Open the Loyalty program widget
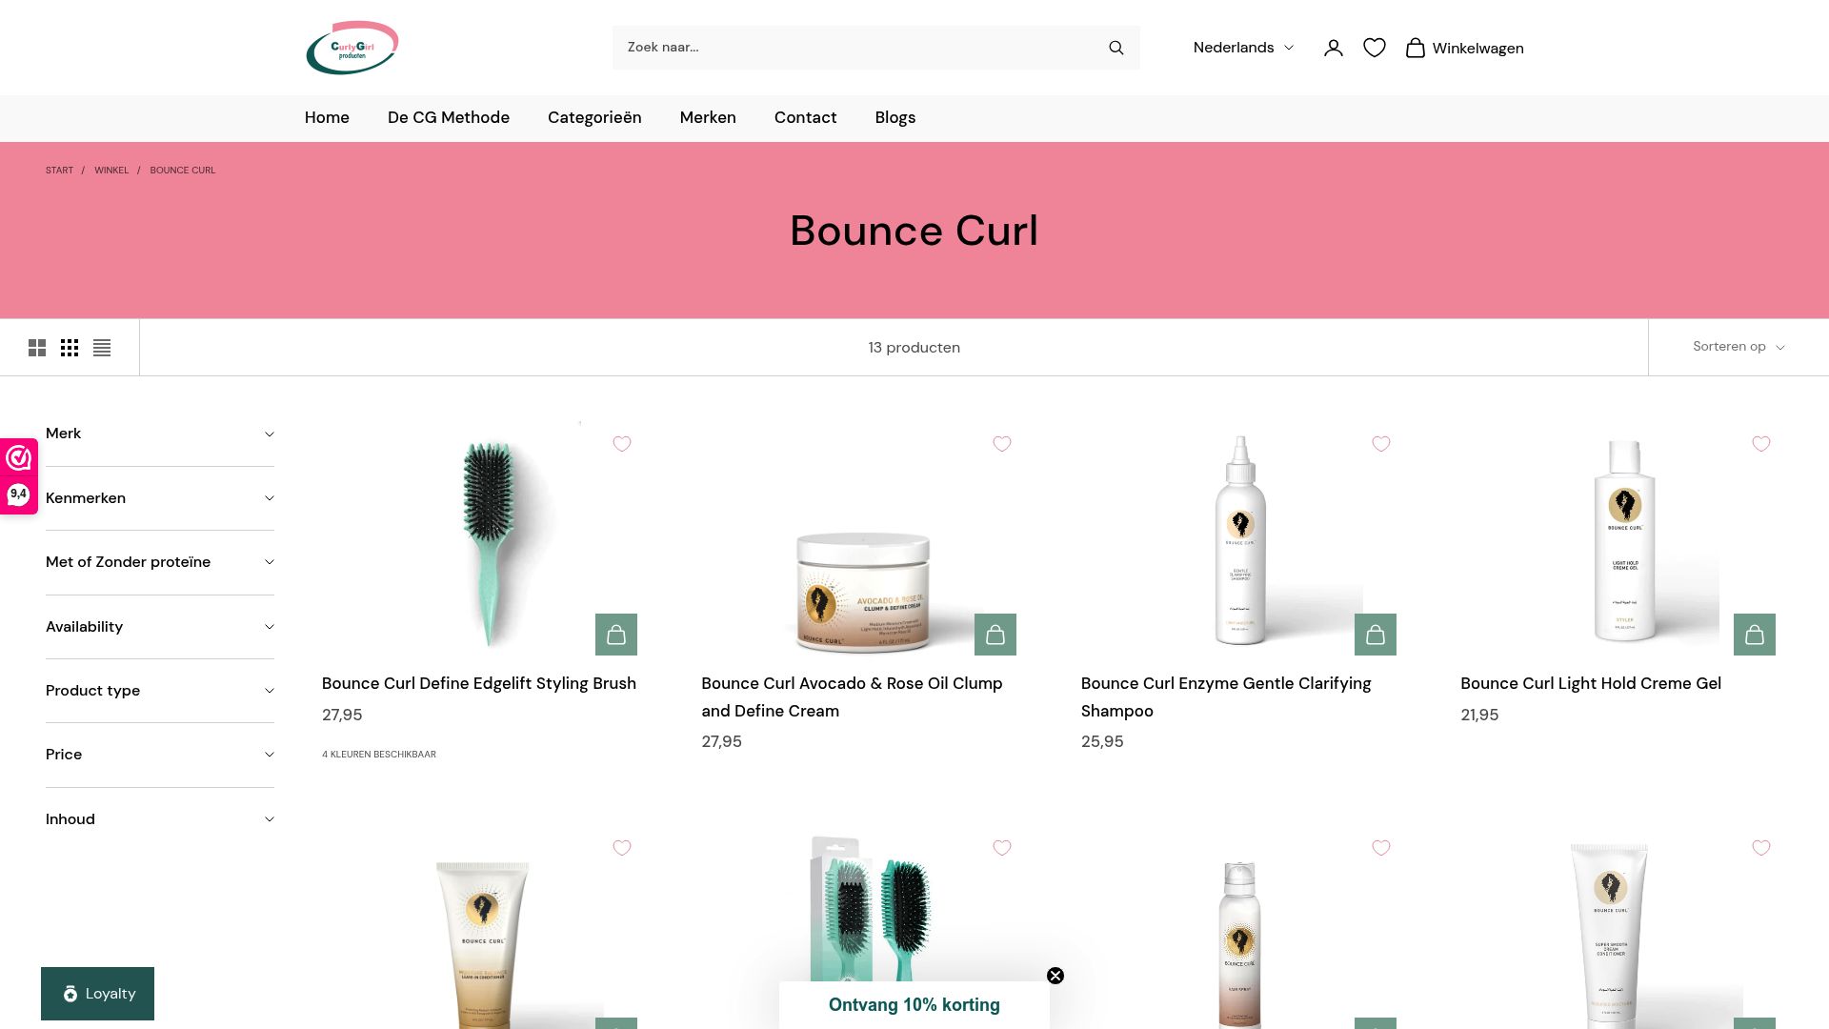1829x1029 pixels. click(x=97, y=994)
